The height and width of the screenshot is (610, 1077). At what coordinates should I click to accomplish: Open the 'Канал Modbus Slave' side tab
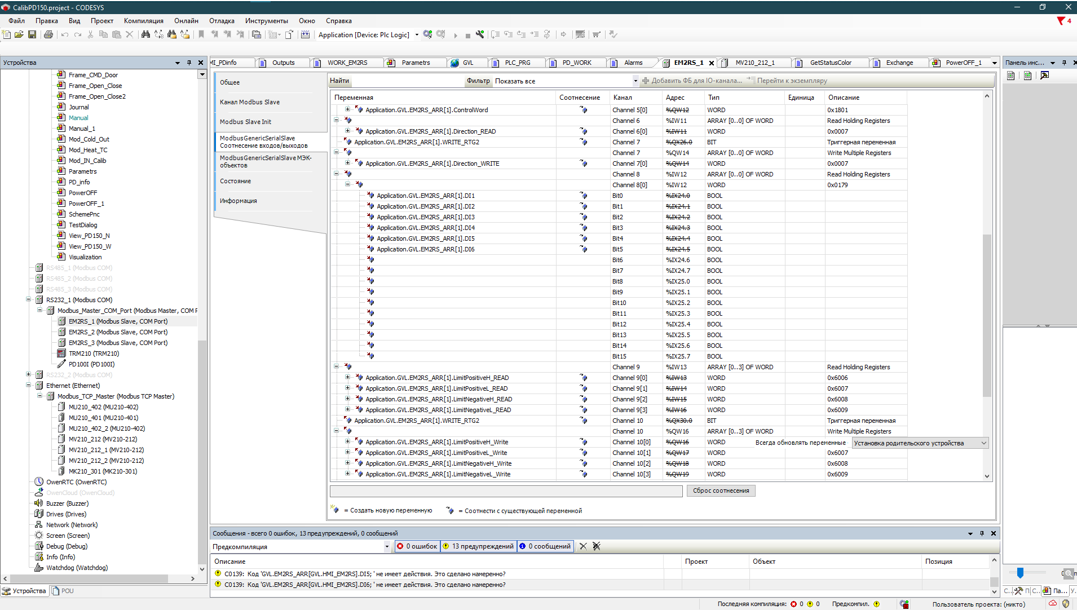[x=249, y=102]
